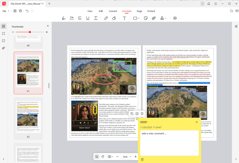This screenshot has width=239, height=163.
Task: Increase thumbnail size with plus
Action: [47, 32]
